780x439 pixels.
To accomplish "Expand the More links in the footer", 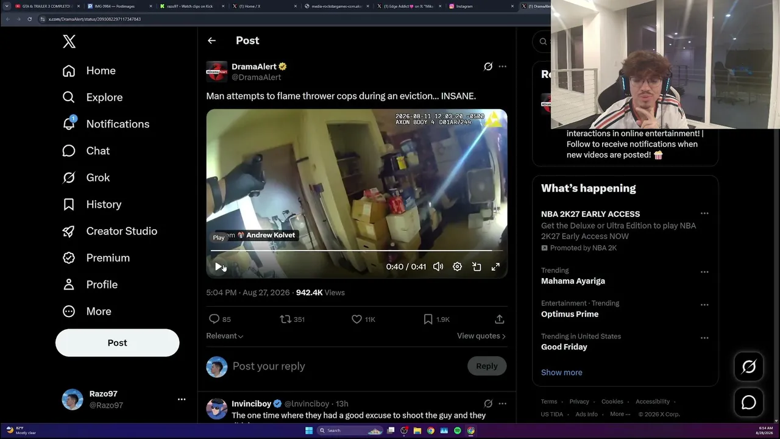I will click(620, 414).
